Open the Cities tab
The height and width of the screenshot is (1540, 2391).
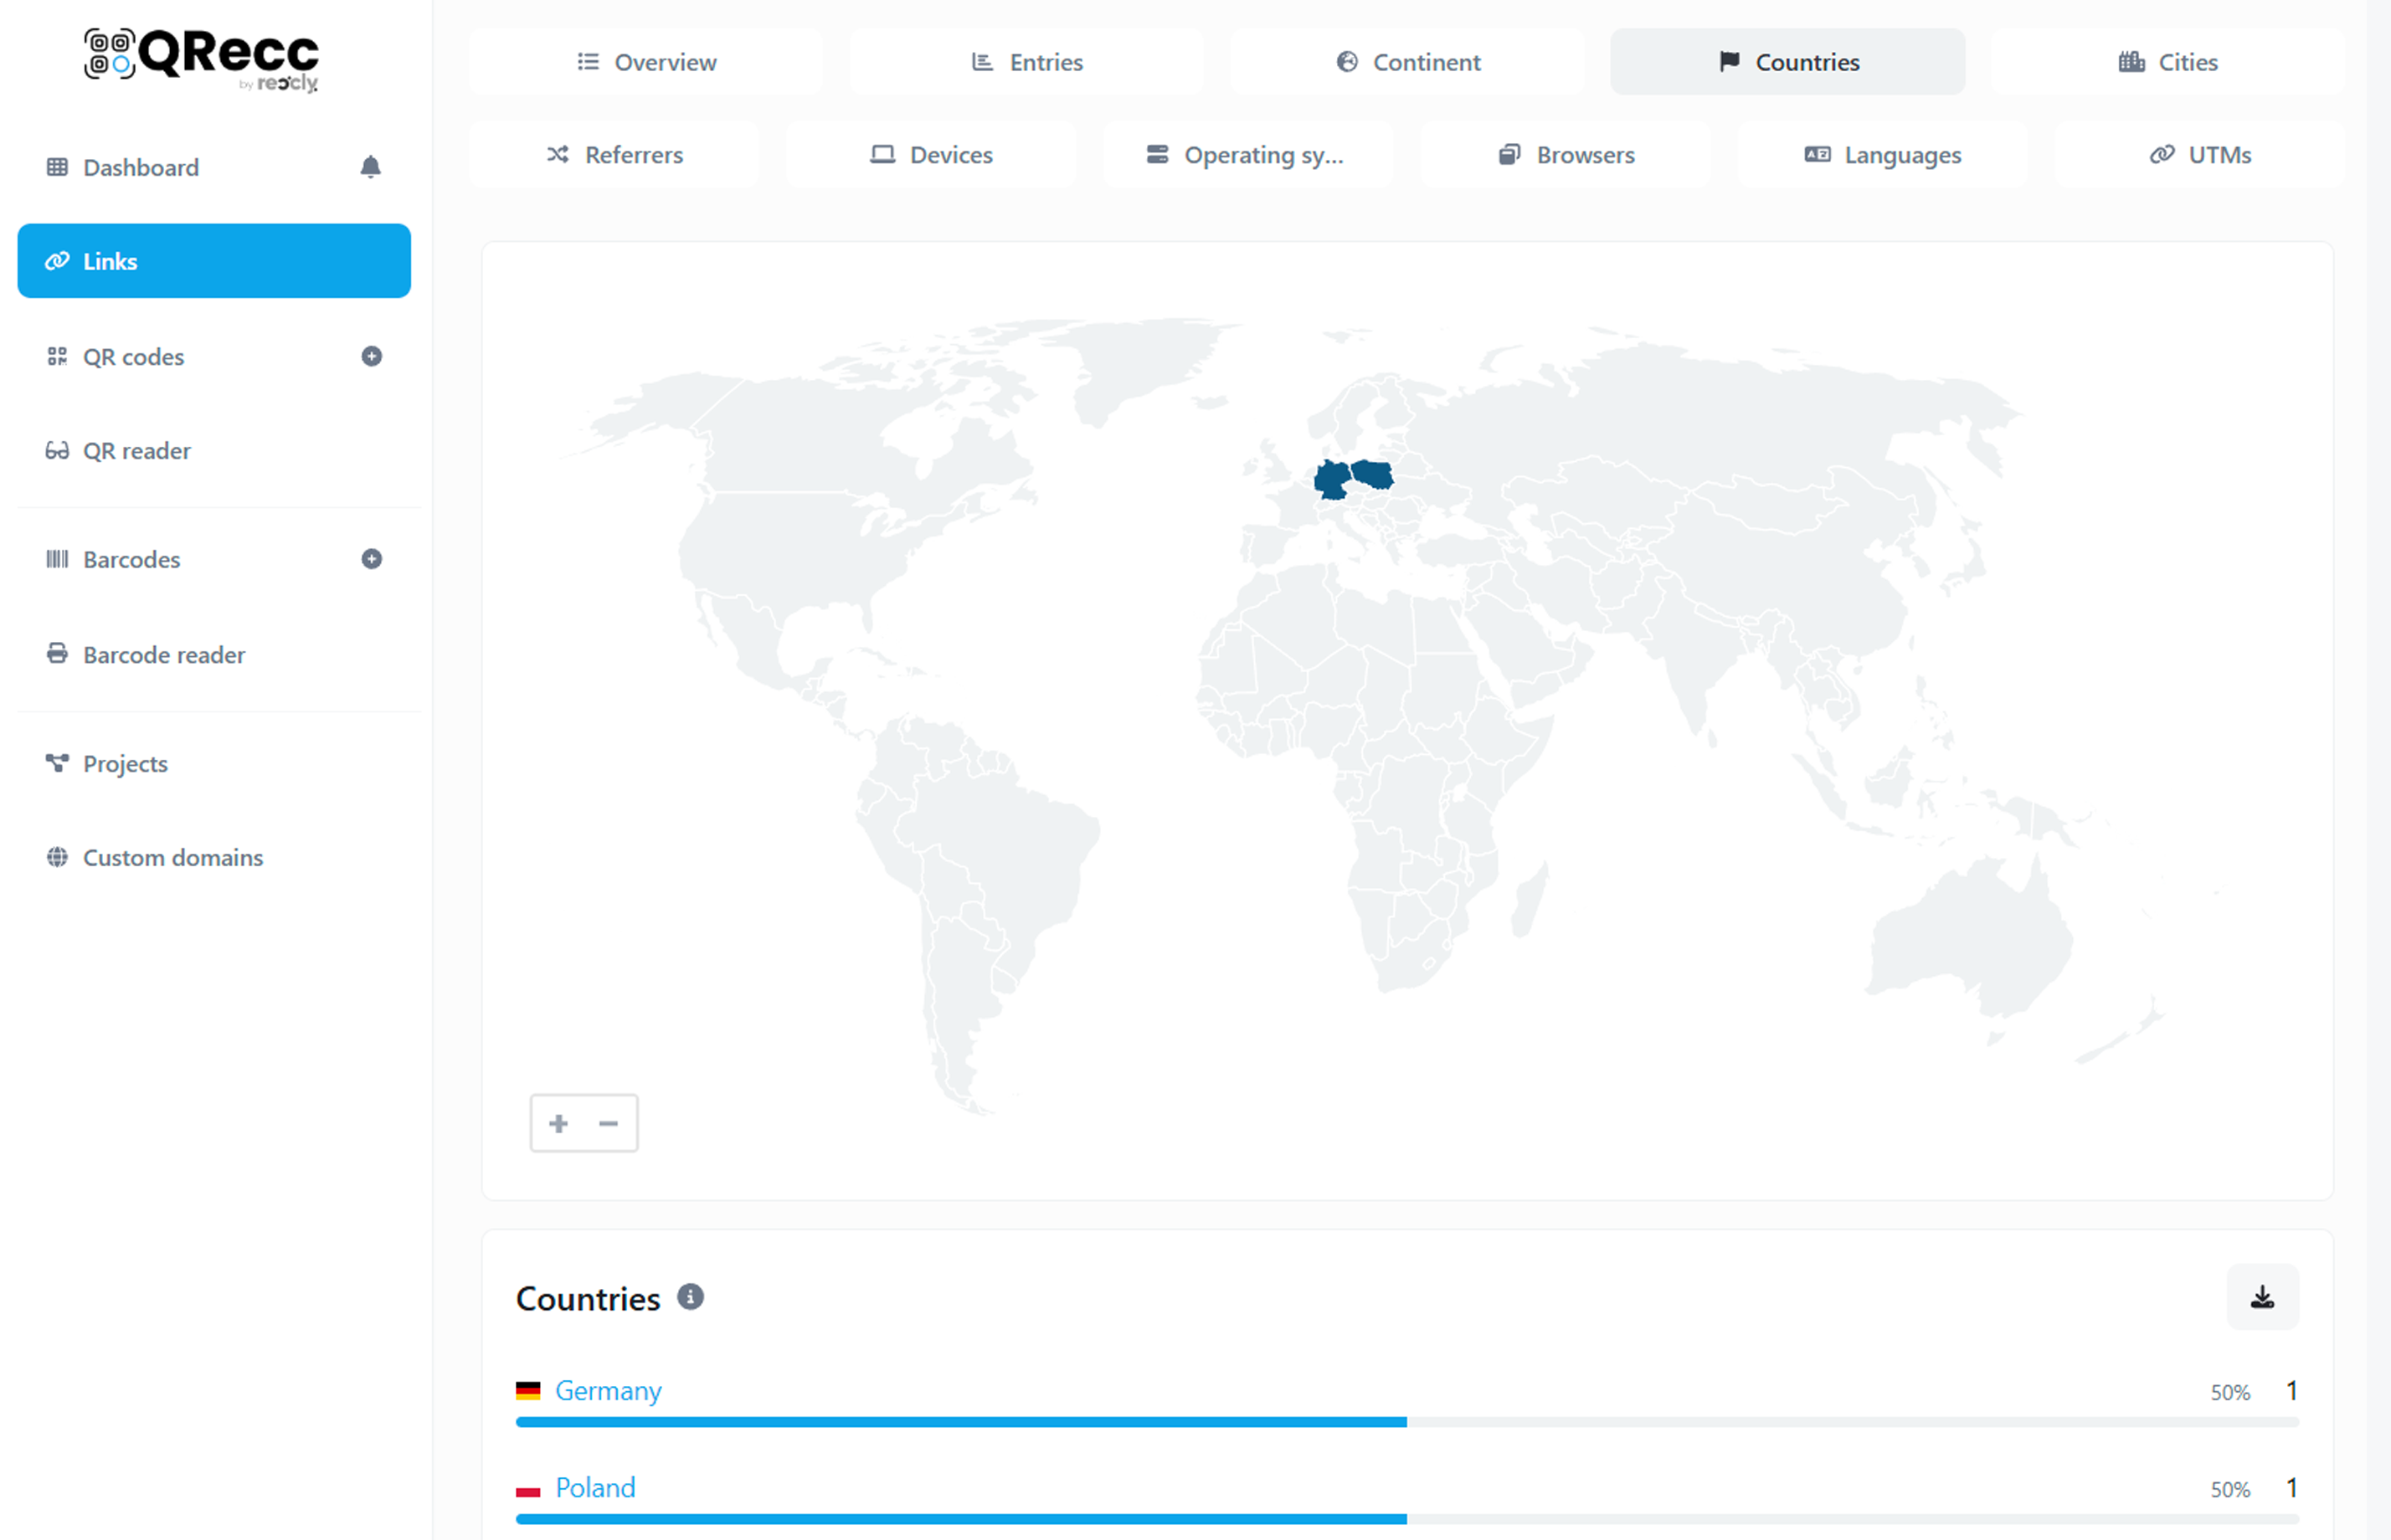[2168, 62]
